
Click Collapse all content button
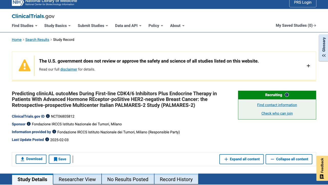pos(289,159)
